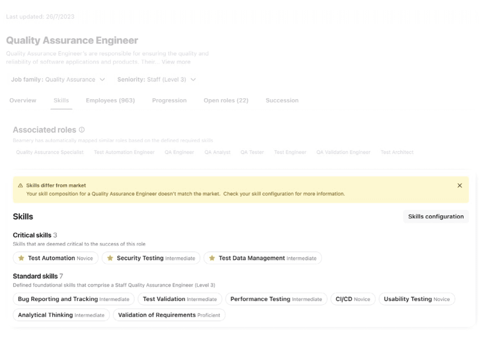
Task: Click the Analytical Thinking skill chip
Action: (x=61, y=315)
